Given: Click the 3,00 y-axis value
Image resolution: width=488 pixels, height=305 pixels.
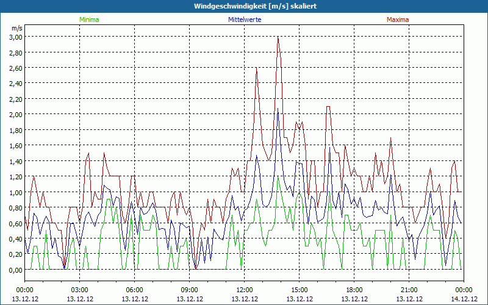Looking at the screenshot, I should [x=16, y=37].
